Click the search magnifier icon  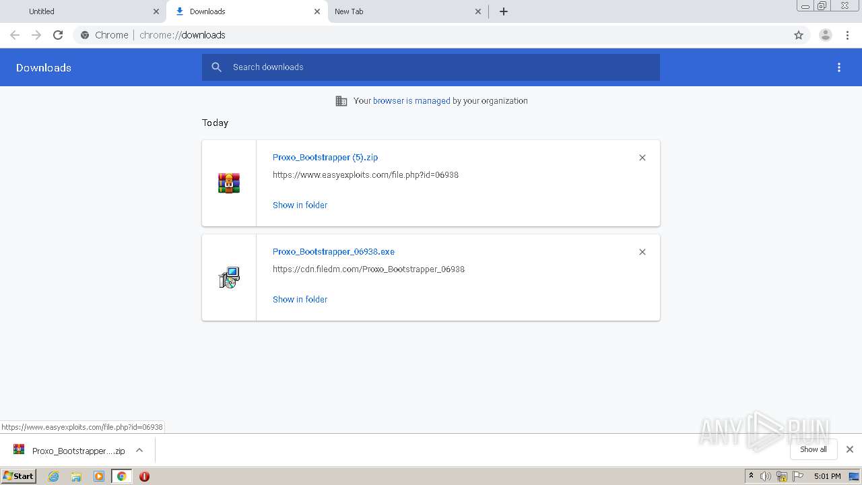216,67
